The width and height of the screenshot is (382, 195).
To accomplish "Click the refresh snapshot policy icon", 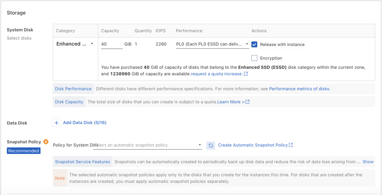I will coord(211,145).
